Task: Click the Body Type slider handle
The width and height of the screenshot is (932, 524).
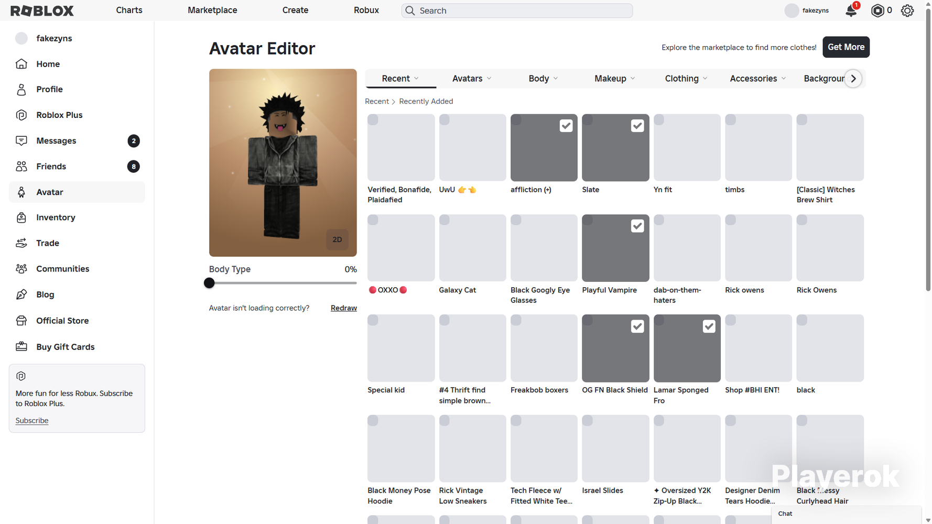Action: tap(209, 283)
